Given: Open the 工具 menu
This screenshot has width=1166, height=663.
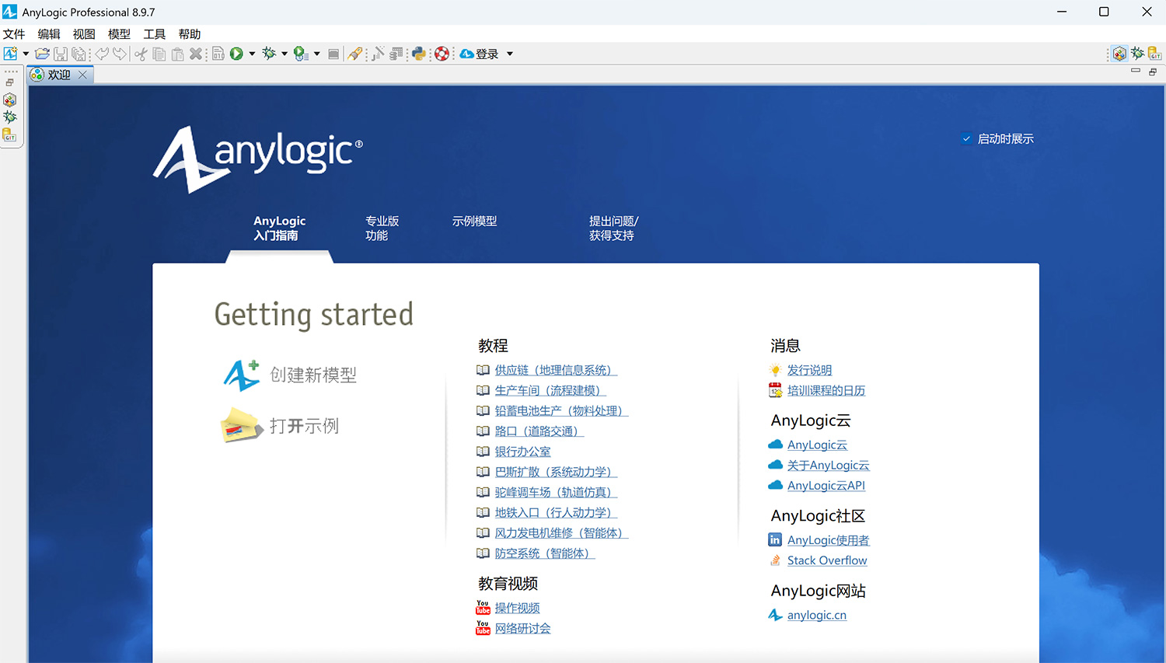Looking at the screenshot, I should (x=155, y=34).
